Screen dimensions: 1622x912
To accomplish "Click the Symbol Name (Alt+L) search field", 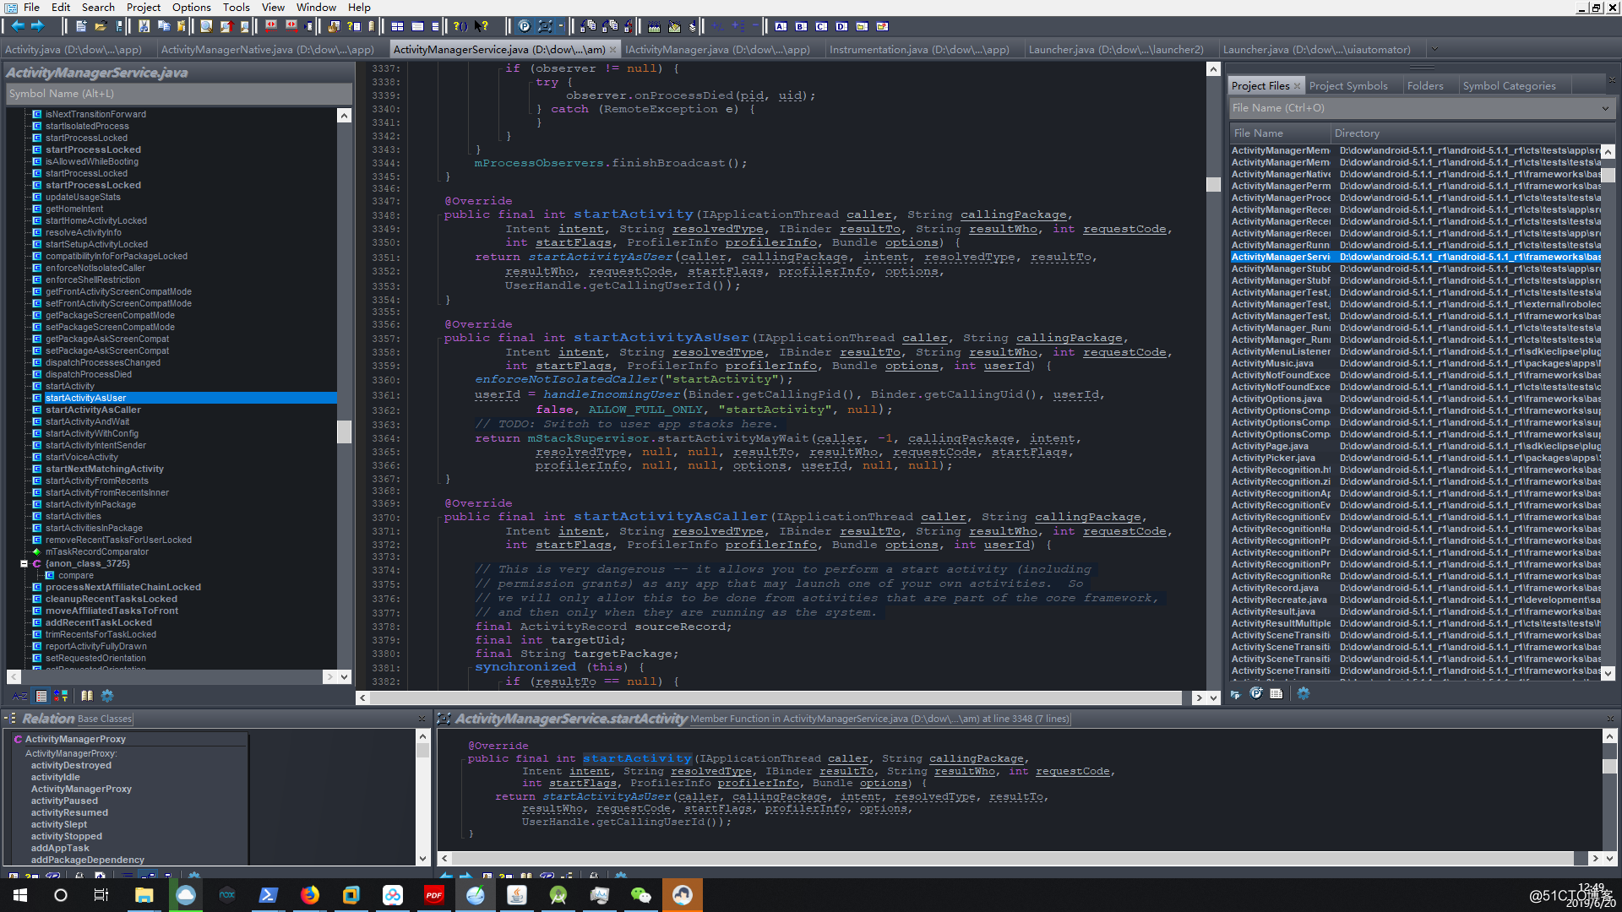I will pyautogui.click(x=178, y=94).
